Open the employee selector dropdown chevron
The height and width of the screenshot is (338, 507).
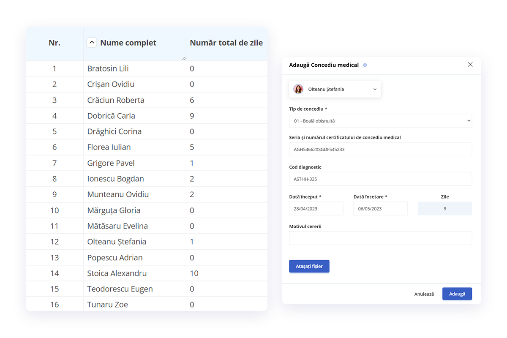tap(375, 89)
